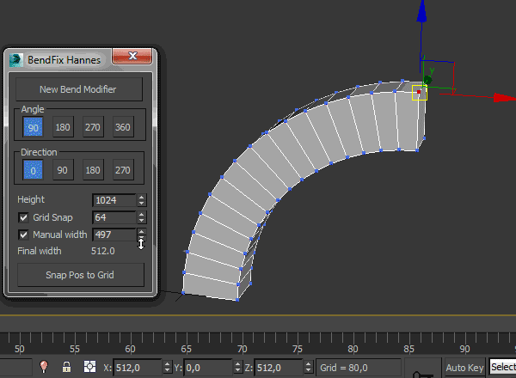Toggle the Auto Key button

[x=464, y=368]
